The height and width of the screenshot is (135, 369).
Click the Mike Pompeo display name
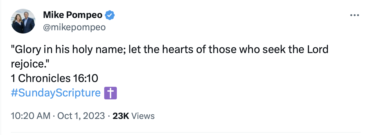73,15
